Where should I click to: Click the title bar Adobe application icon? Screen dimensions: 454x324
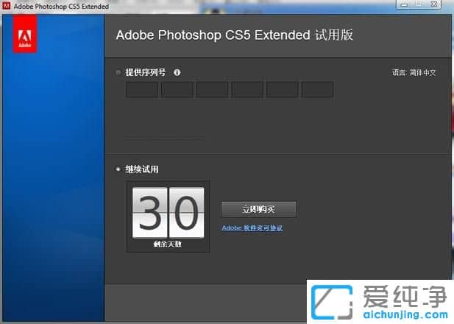[x=7, y=6]
